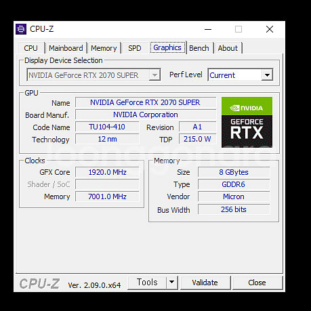
Task: Click the 215.0 W TDP value
Action: pos(197,139)
